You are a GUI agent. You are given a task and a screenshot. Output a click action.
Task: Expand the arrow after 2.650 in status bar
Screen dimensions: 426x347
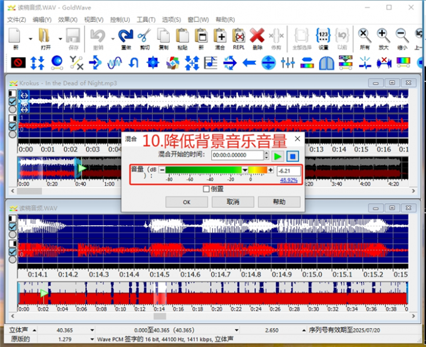click(304, 330)
